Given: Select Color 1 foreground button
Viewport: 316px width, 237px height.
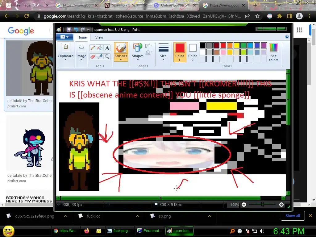Looking at the screenshot, I should (x=180, y=52).
